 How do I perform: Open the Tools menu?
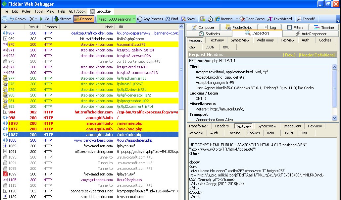click(x=39, y=11)
